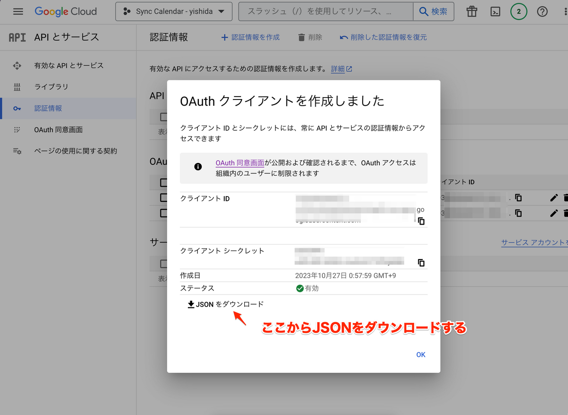This screenshot has height=415, width=568.
Task: Open the Sync Calendar - yishida project selector
Action: (x=174, y=11)
